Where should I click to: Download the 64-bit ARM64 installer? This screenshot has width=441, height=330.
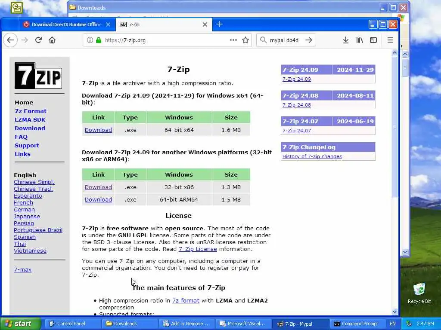[99, 199]
